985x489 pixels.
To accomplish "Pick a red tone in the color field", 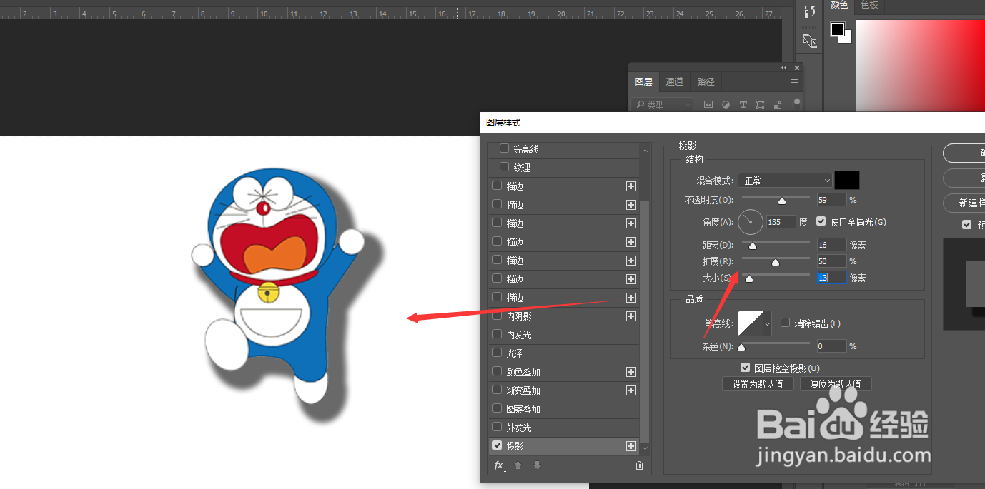I will coord(921,66).
